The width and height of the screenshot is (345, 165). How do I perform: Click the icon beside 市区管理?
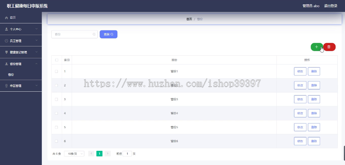pos(7,86)
